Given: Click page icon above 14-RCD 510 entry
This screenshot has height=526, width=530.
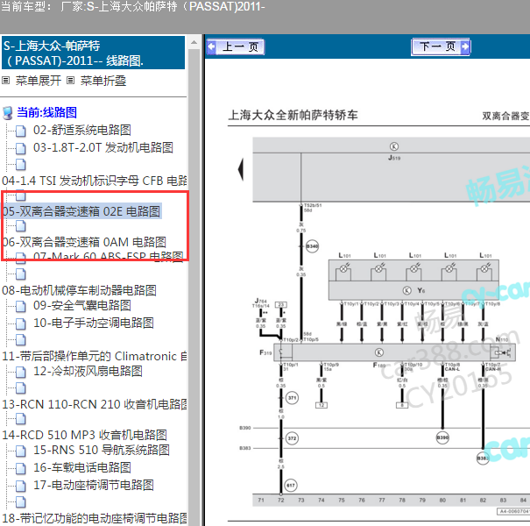Looking at the screenshot, I should pos(21,419).
